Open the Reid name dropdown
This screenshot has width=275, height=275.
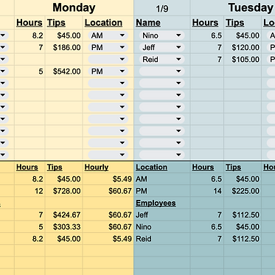[161, 59]
